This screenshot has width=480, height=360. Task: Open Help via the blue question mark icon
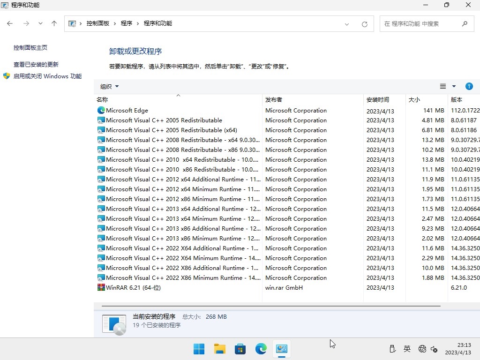(x=469, y=86)
